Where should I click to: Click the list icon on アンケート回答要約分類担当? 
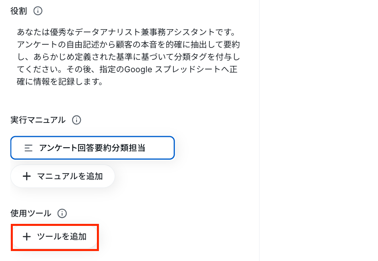pyautogui.click(x=28, y=148)
